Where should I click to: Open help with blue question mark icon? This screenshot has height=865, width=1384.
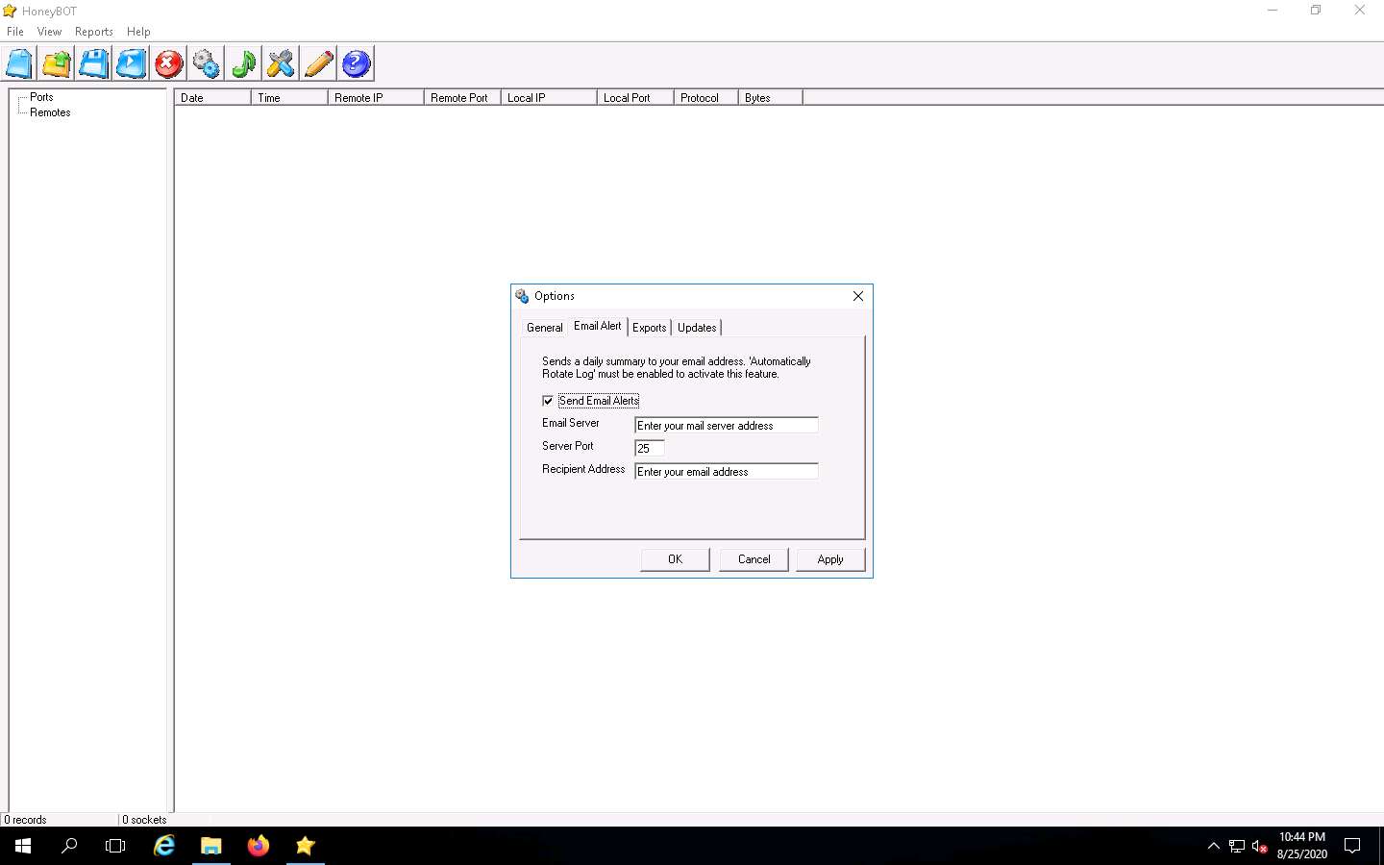point(357,64)
